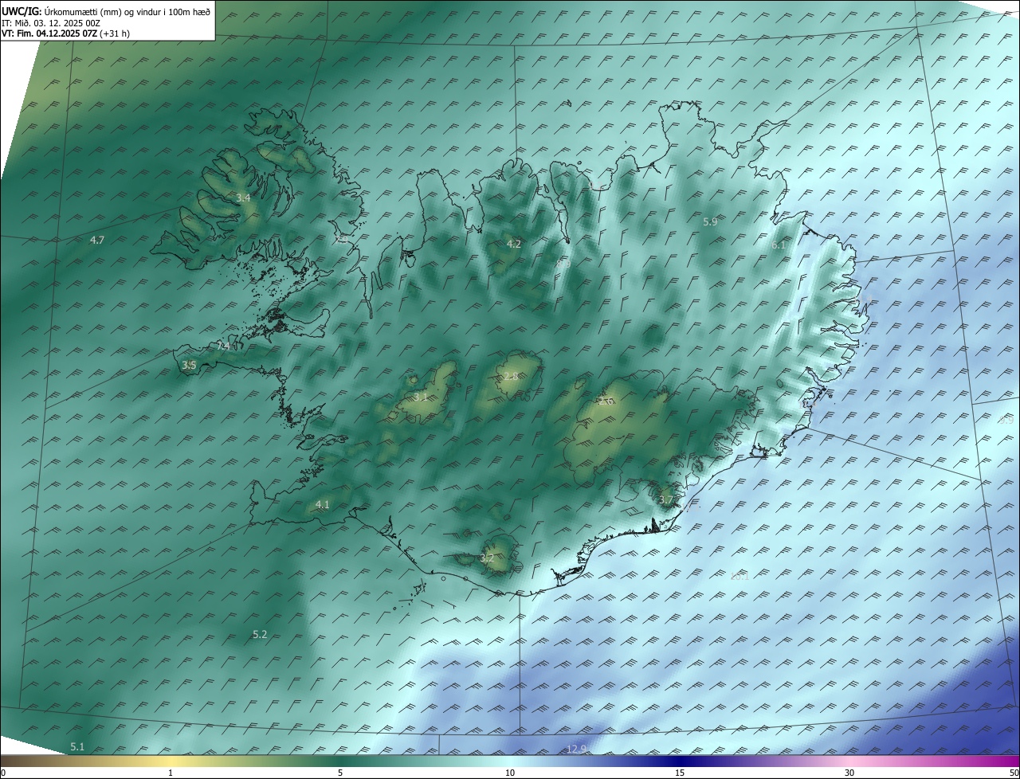This screenshot has width=1020, height=779.
Task: Click the 4.1 value on the southwest peninsula
Action: coord(323,504)
